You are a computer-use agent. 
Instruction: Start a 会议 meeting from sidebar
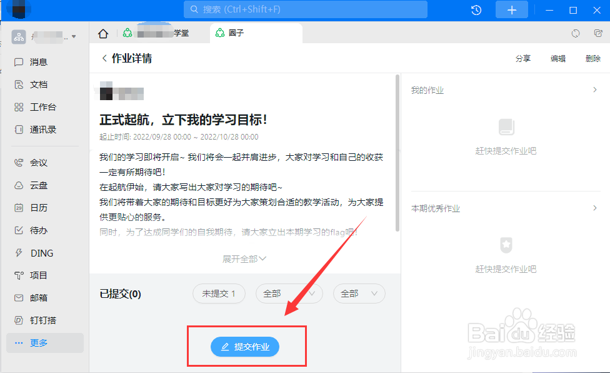39,162
